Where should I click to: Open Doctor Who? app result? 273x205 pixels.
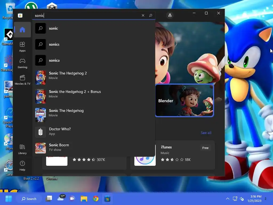[x=94, y=132]
